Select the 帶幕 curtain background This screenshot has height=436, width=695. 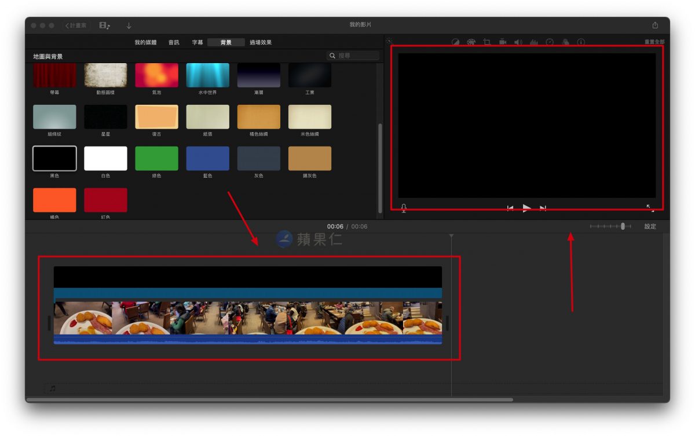(x=54, y=75)
